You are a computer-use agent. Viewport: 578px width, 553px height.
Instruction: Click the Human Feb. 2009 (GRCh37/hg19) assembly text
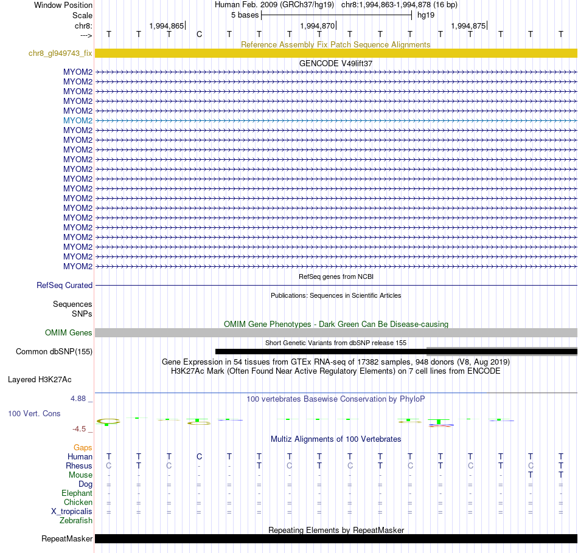(x=274, y=5)
